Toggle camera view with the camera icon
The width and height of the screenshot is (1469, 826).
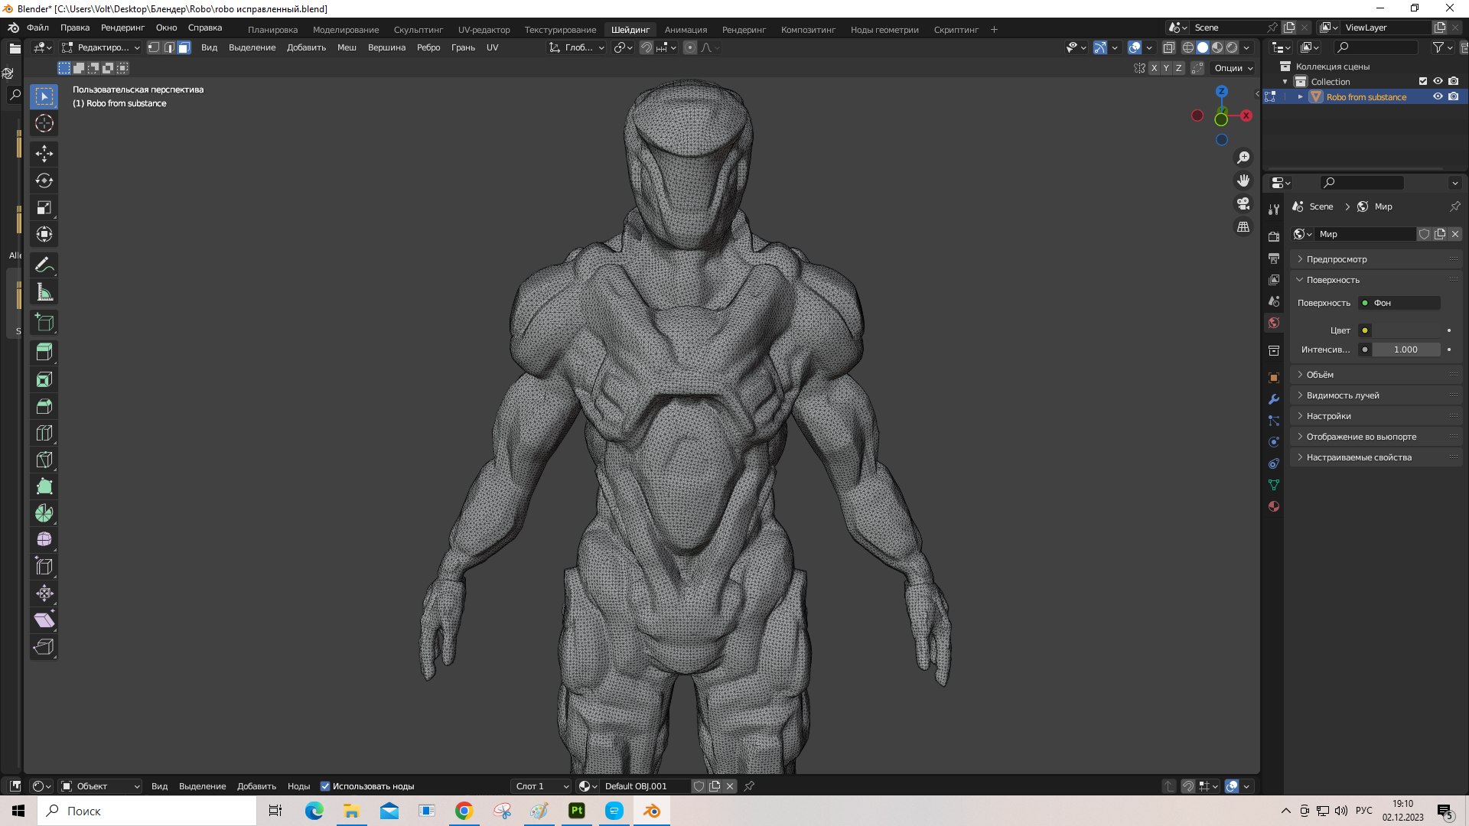click(1243, 203)
